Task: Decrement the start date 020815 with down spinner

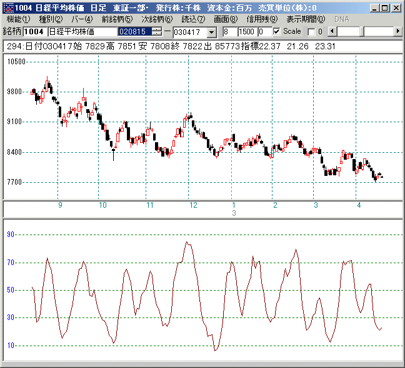Action: [157, 34]
